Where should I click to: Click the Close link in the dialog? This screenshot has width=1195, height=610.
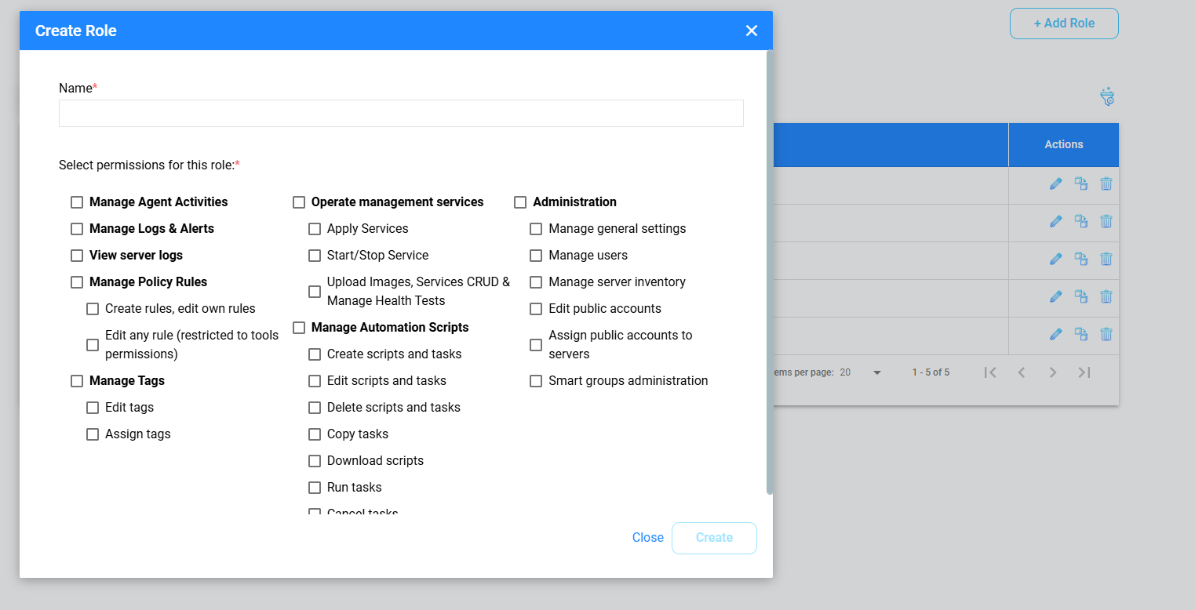coord(647,538)
